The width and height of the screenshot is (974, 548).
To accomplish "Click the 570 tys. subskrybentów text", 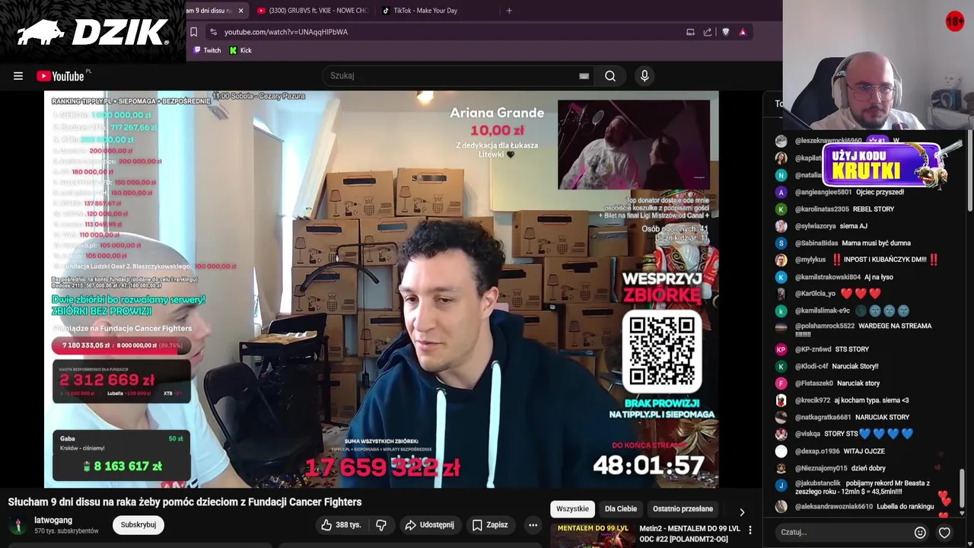I will (x=66, y=530).
